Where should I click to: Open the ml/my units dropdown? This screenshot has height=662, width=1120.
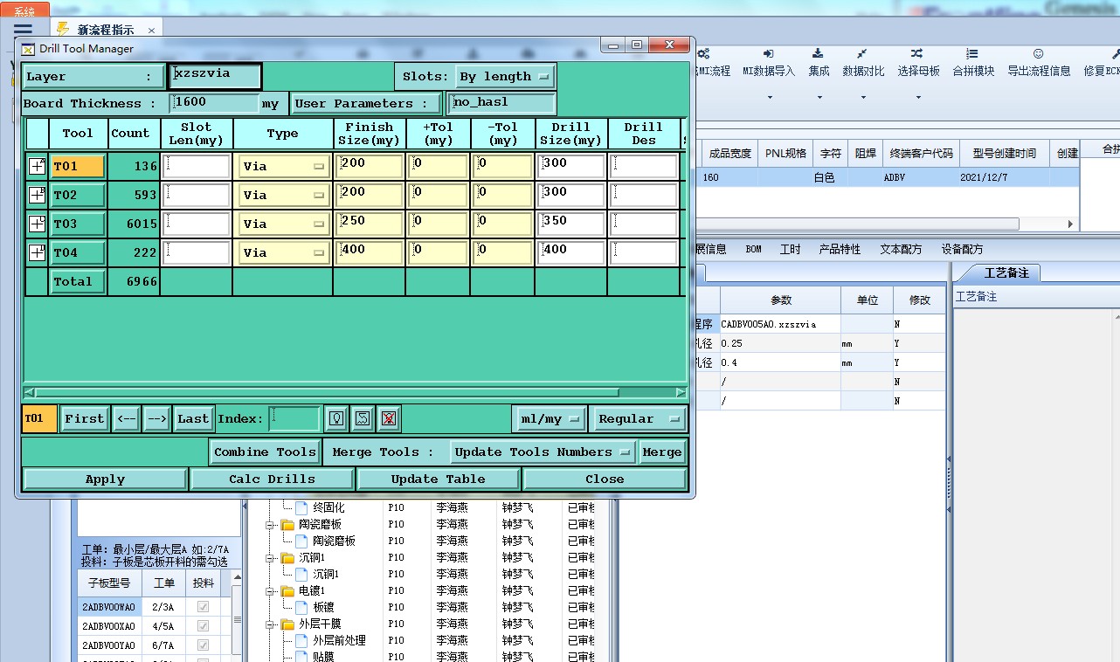point(549,419)
